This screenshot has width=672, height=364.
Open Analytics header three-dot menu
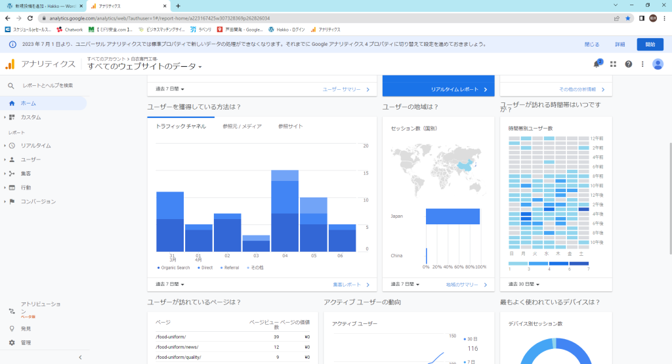642,64
